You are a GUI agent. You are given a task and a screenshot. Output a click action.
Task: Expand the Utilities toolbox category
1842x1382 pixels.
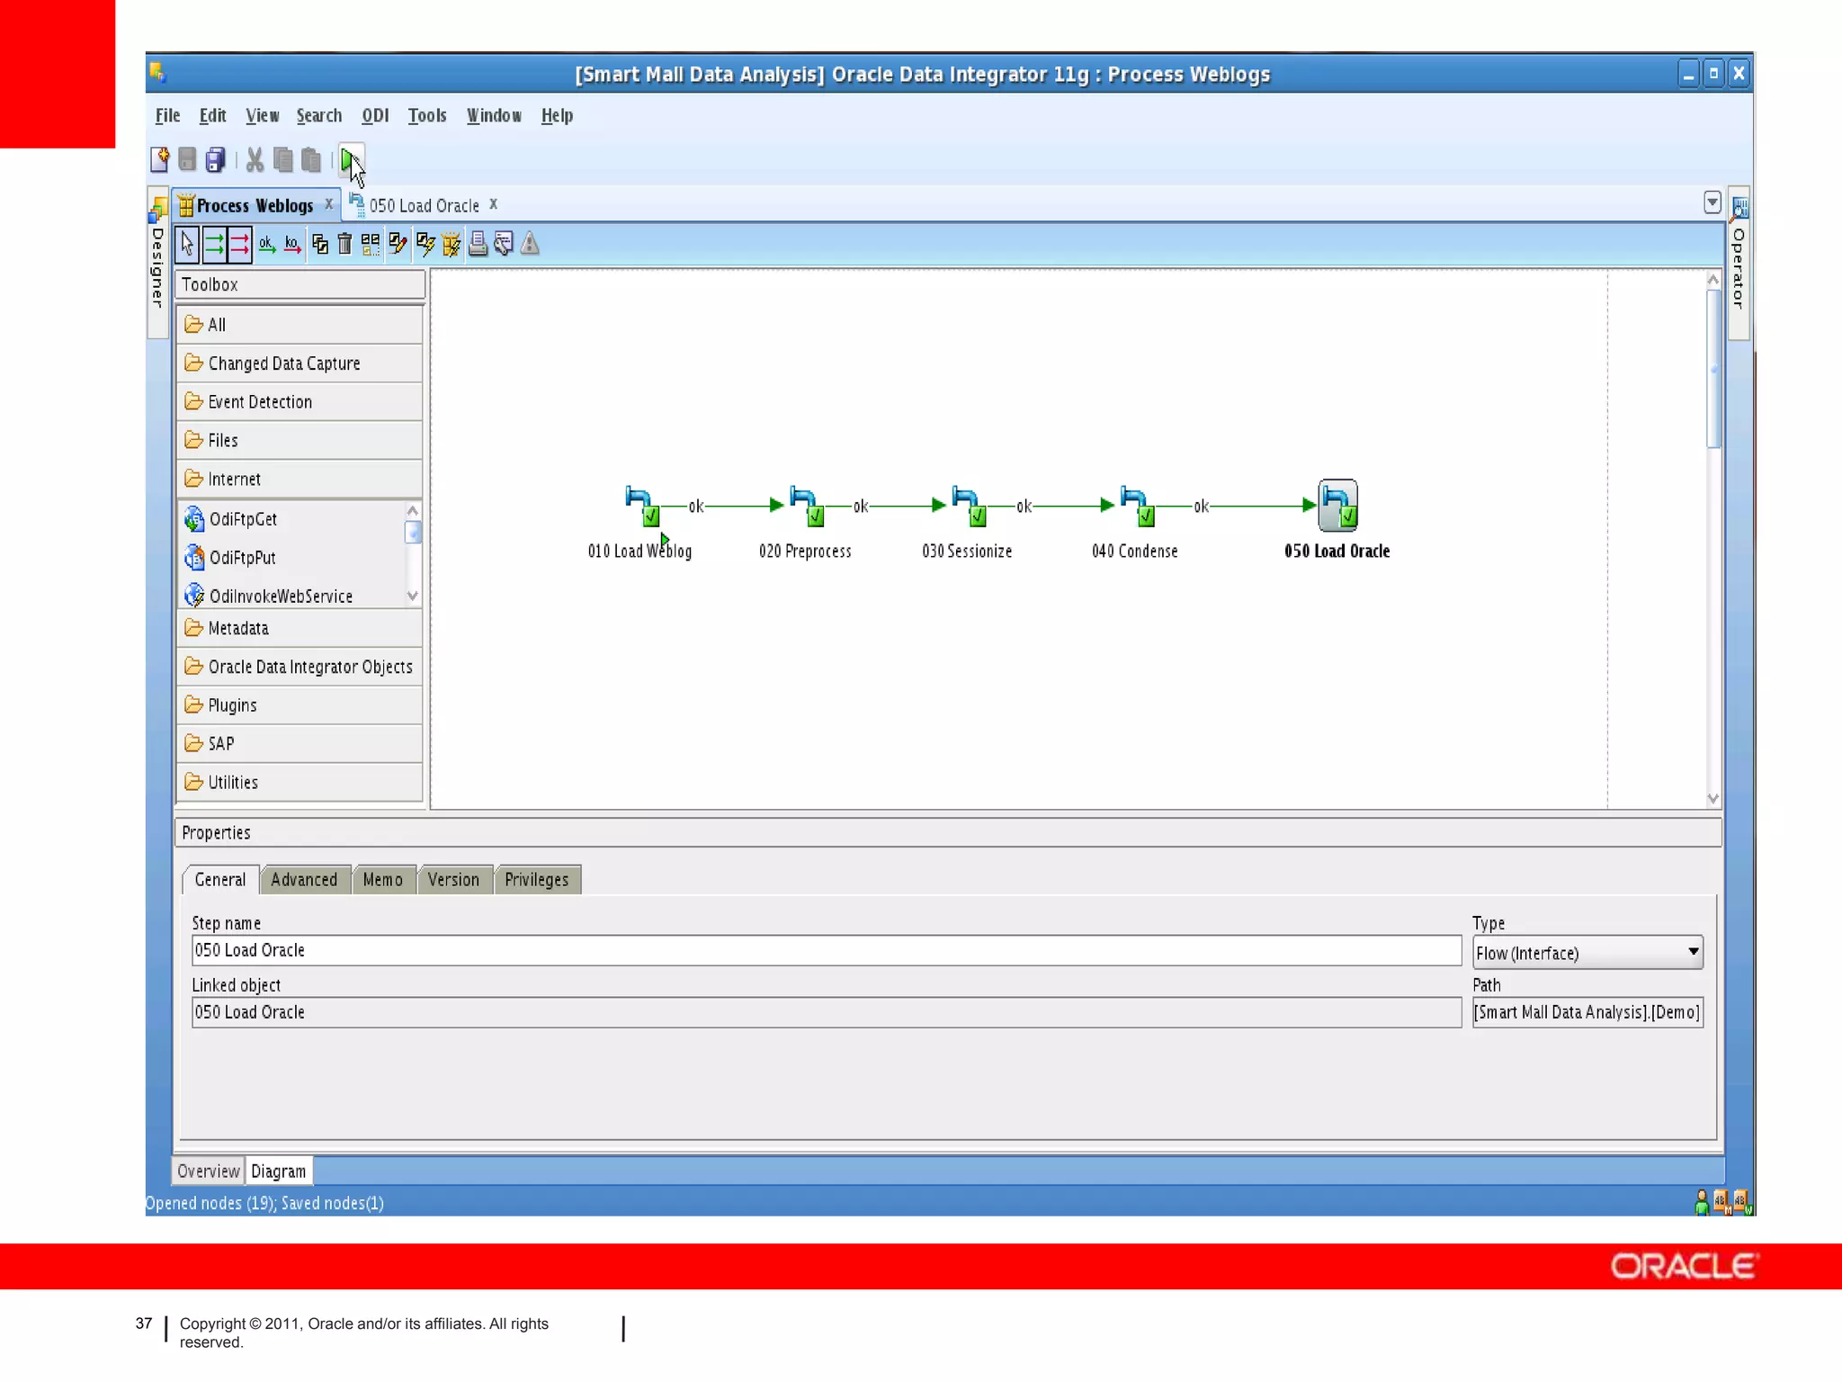300,782
